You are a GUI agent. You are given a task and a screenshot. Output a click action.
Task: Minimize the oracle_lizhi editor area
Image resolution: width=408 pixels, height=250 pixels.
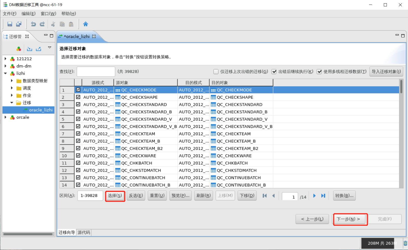(397, 35)
